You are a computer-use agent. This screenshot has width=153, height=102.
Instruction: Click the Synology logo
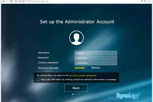coord(128,96)
